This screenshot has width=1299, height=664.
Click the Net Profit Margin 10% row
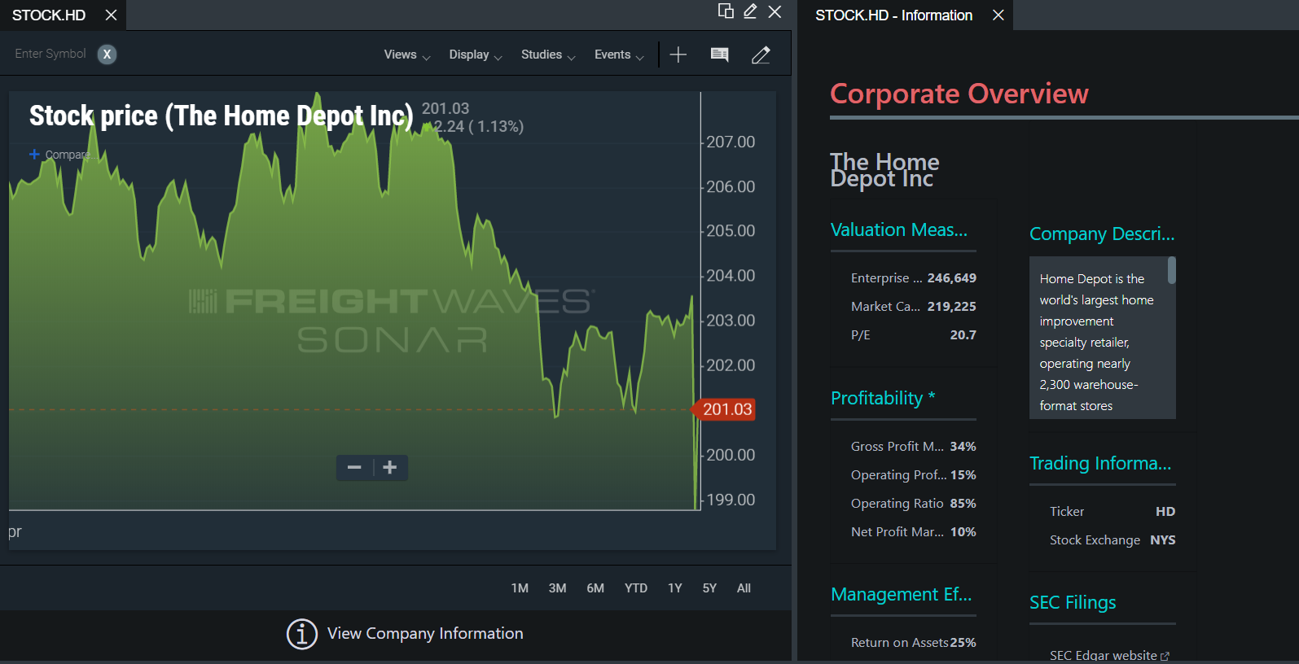click(913, 532)
